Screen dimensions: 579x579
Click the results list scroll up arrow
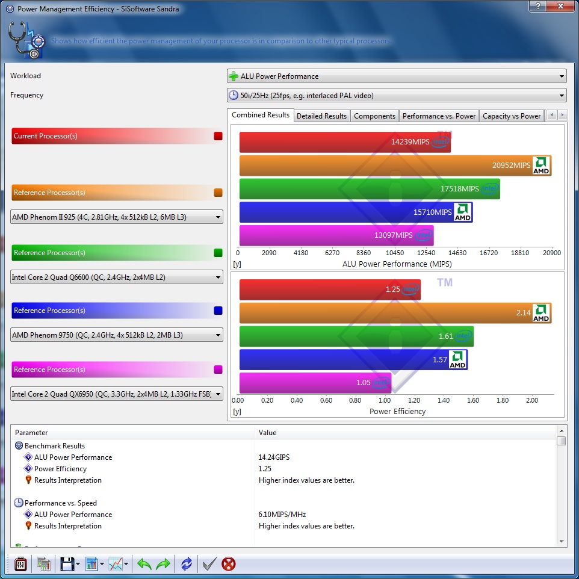[x=562, y=430]
